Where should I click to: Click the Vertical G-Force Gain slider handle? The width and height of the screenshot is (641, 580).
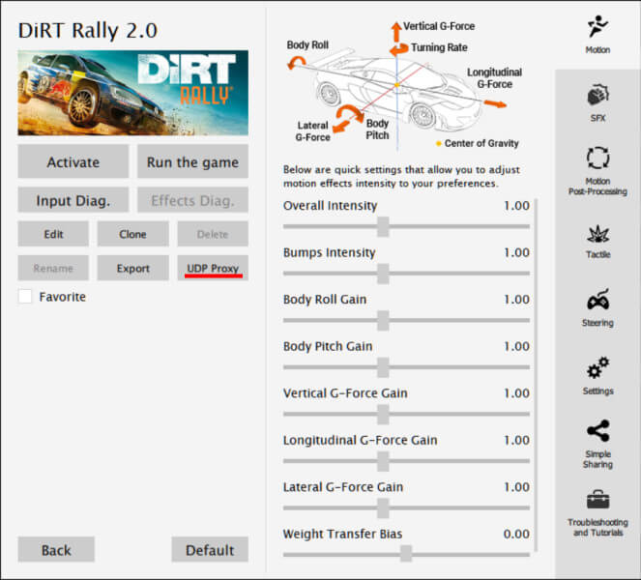[x=383, y=415]
